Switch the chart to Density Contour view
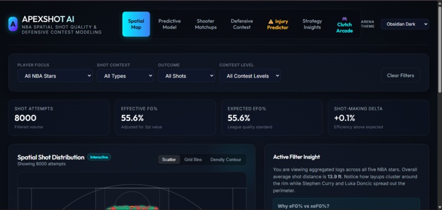Viewport: 442px width, 210px height. [225, 160]
